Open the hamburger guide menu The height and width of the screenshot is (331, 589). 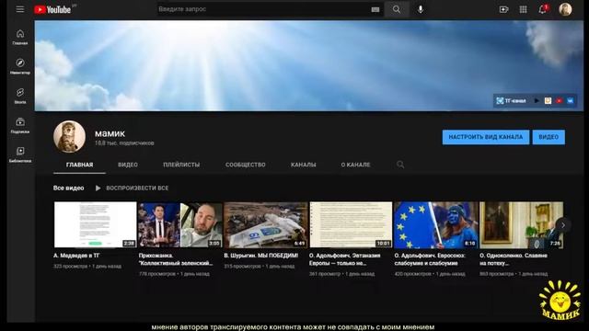point(20,9)
